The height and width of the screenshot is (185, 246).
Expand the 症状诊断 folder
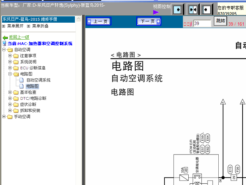click(10, 105)
